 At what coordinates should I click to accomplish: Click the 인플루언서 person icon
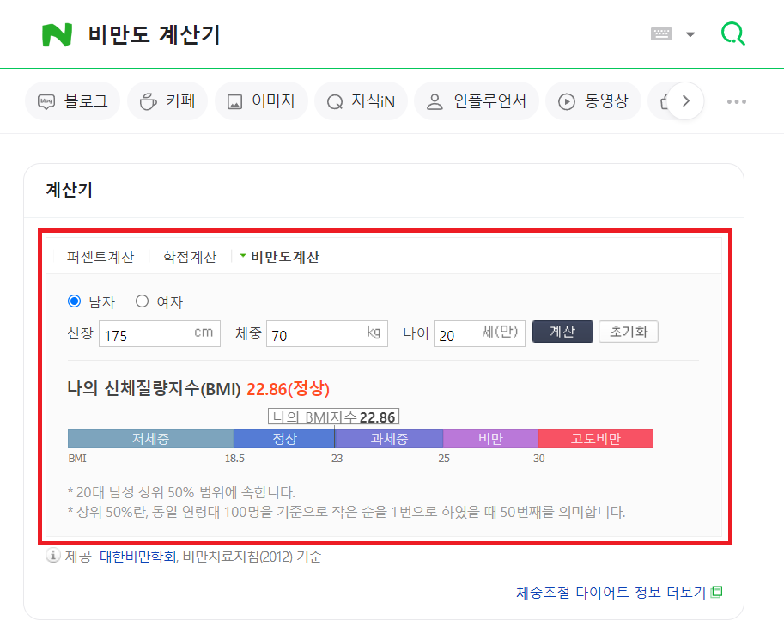pos(435,100)
